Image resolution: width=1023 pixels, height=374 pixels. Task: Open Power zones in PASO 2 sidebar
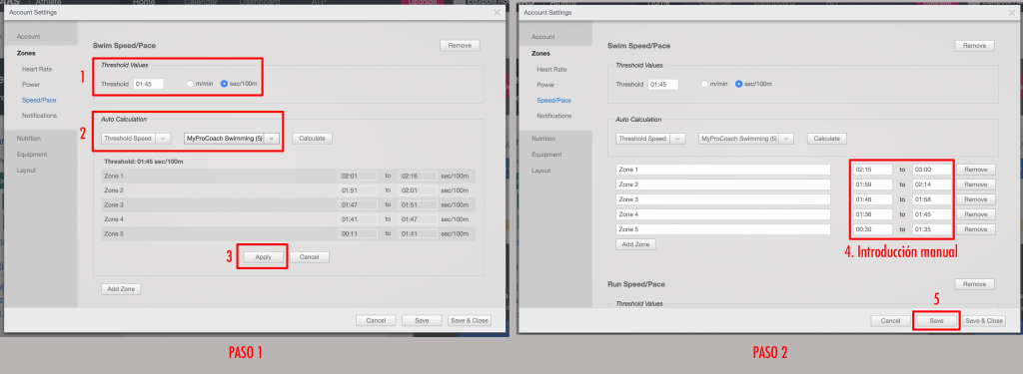coord(545,84)
